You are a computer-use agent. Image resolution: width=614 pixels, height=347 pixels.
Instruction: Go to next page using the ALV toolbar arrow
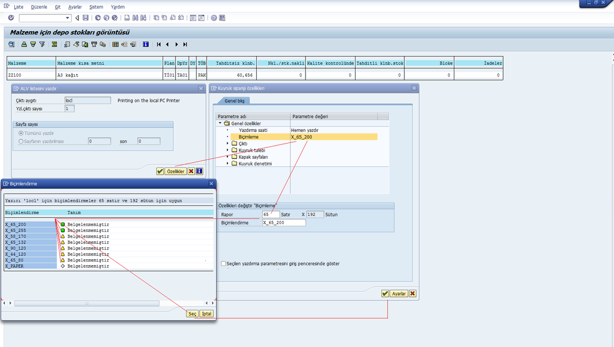(x=177, y=44)
